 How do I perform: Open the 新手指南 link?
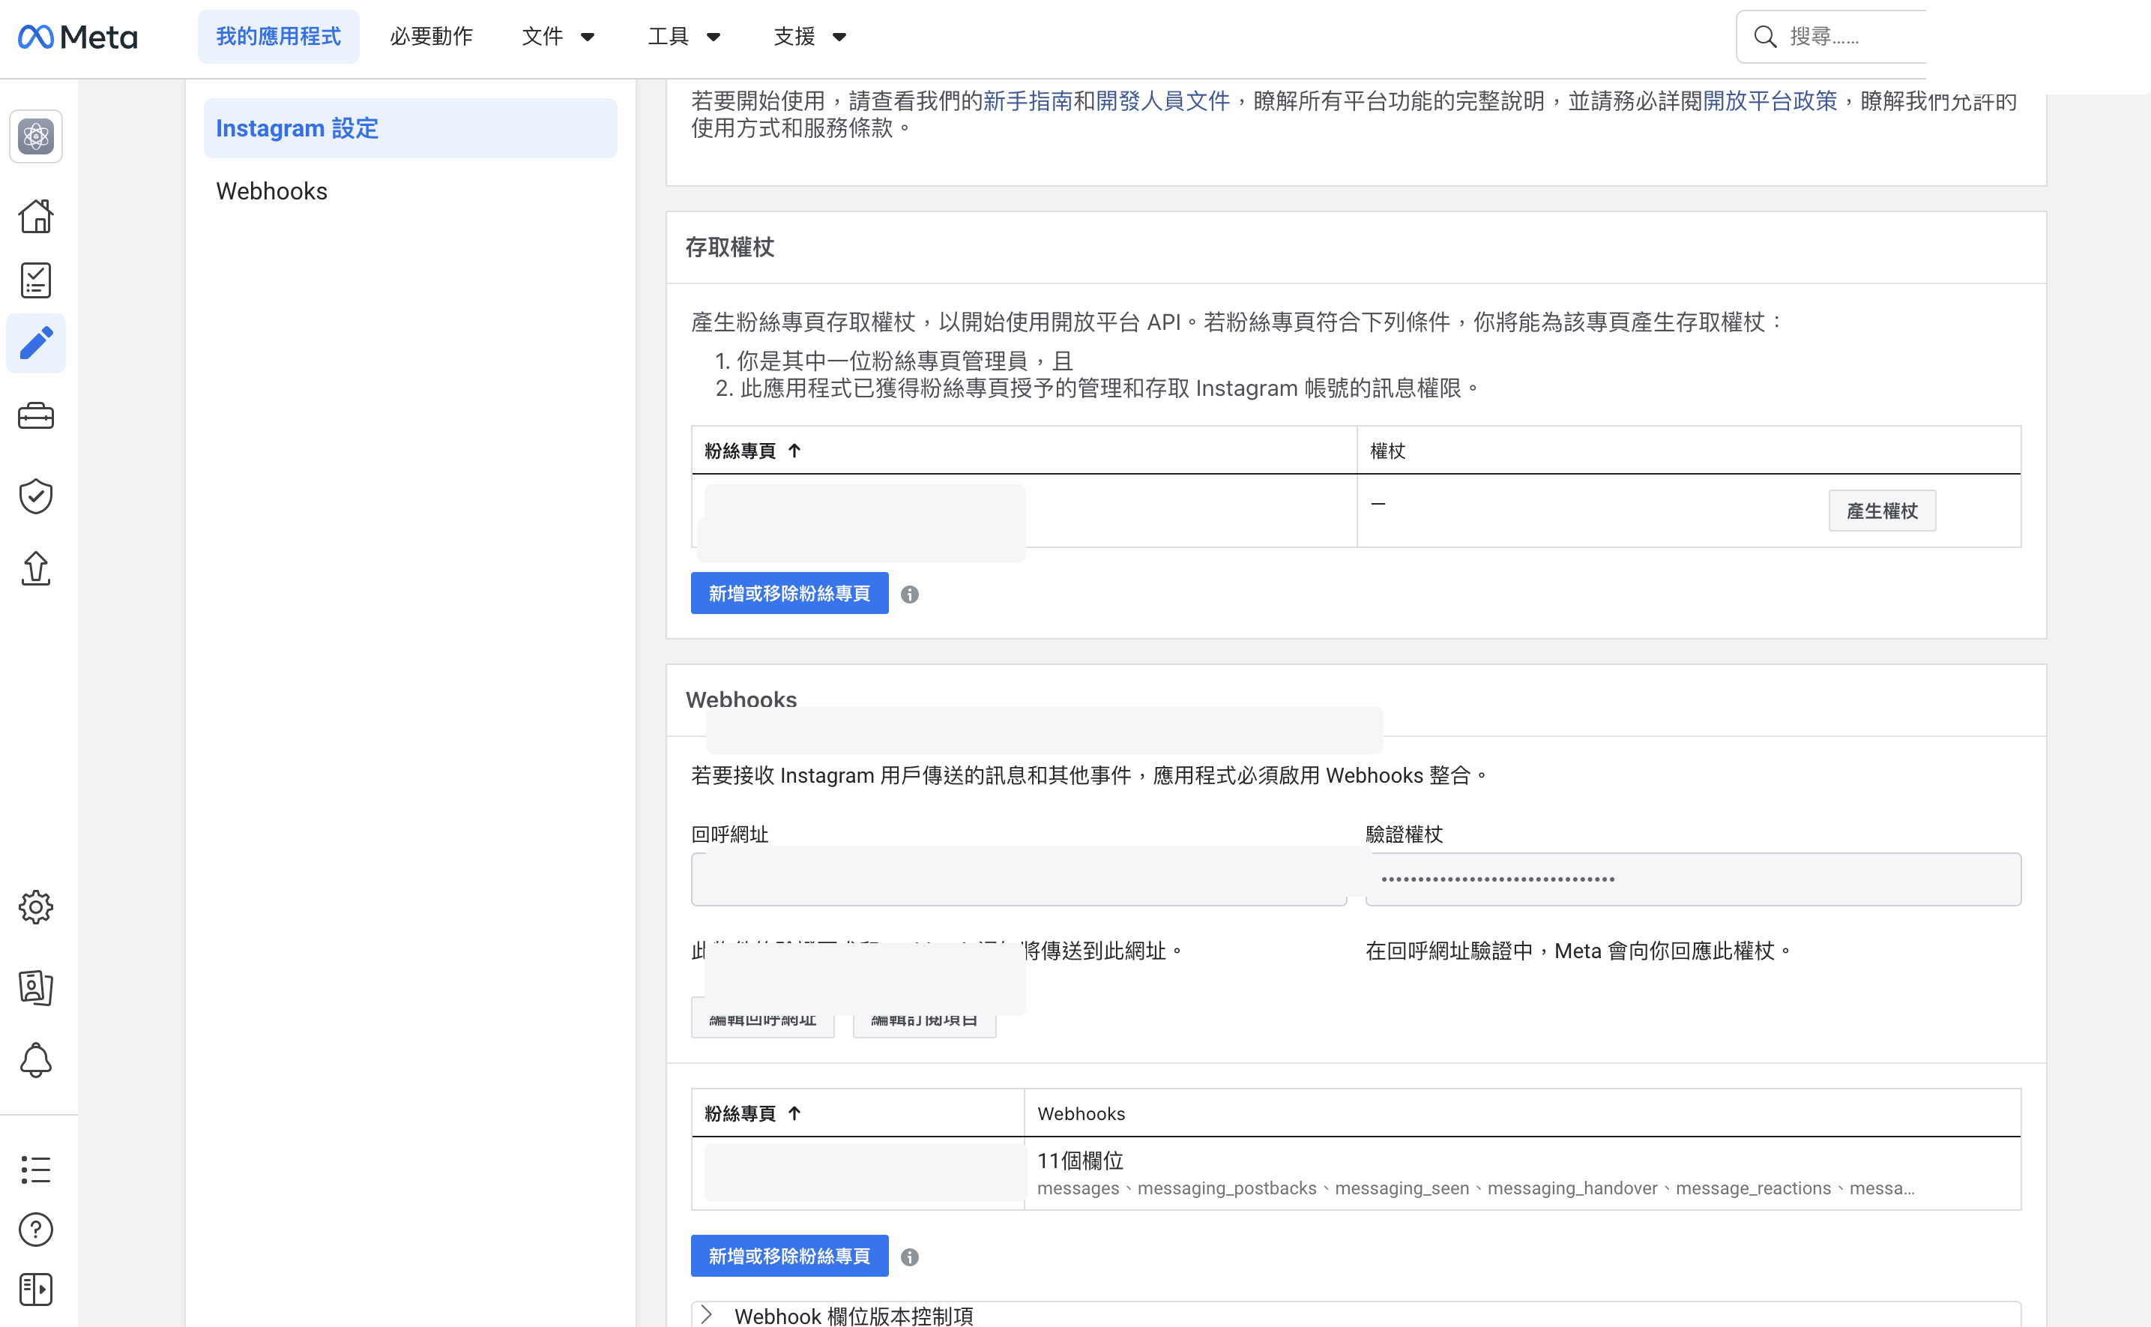[1028, 101]
